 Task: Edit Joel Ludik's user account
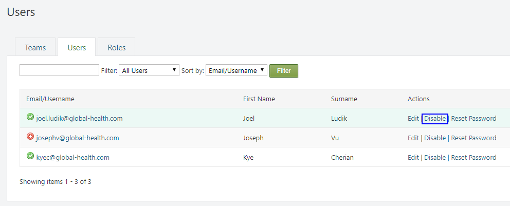tap(413, 119)
